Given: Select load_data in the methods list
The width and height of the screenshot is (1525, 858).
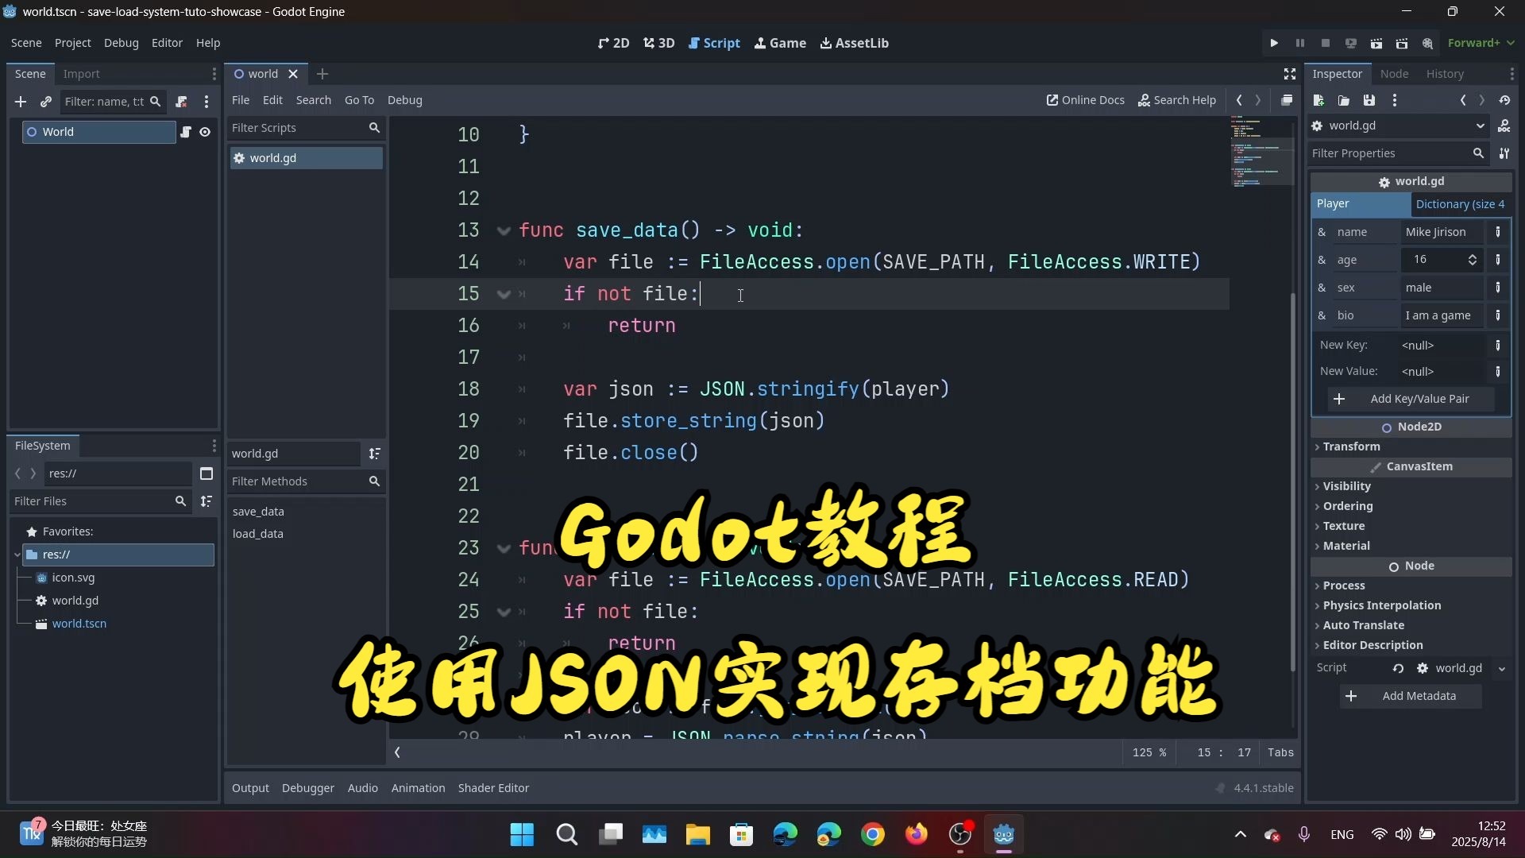Looking at the screenshot, I should tap(258, 534).
